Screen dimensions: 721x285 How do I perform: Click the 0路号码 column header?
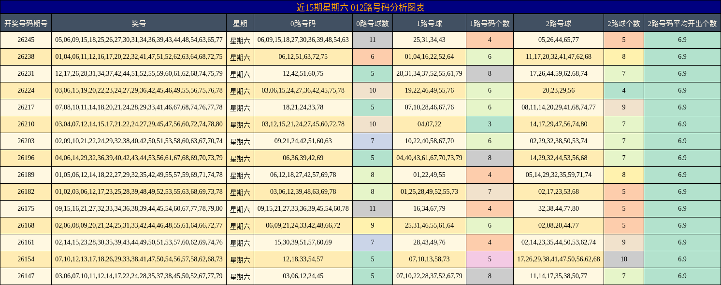click(303, 23)
